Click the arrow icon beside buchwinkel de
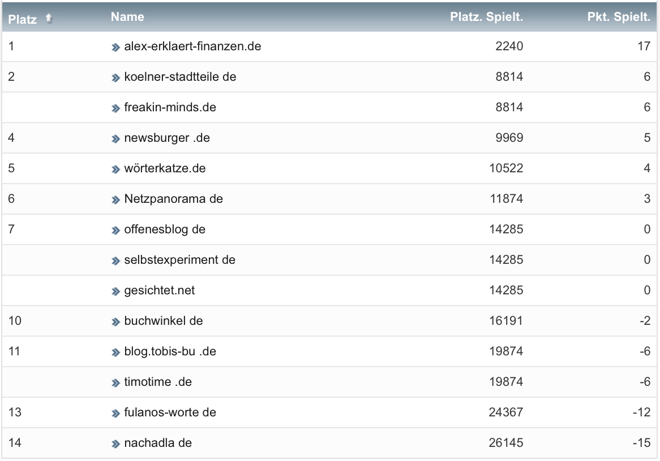The image size is (660, 461). coord(115,322)
